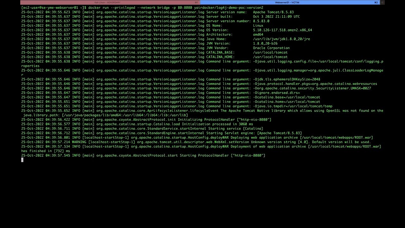
Task: Open a new terminal tab with plus button
Action: click(x=382, y=2)
